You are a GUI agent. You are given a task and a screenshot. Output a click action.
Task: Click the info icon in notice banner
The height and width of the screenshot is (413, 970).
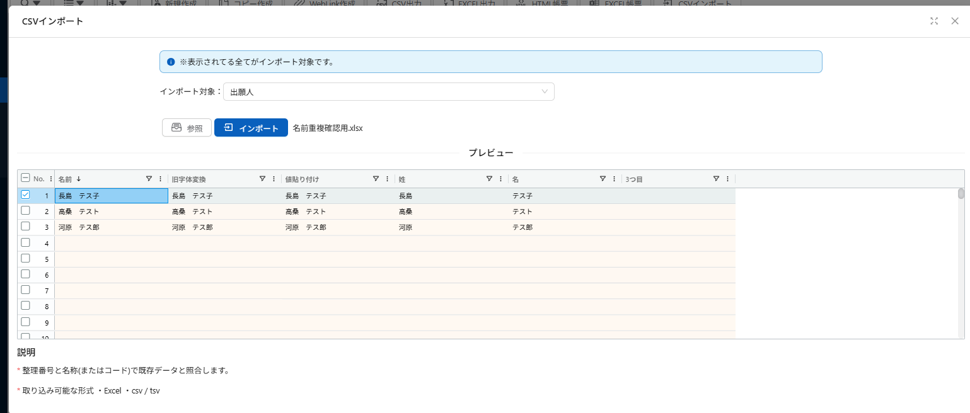pyautogui.click(x=171, y=62)
